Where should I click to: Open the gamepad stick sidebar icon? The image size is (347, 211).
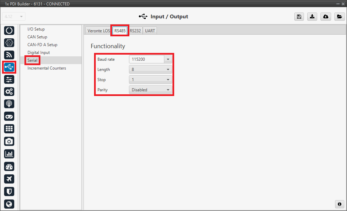(x=9, y=117)
